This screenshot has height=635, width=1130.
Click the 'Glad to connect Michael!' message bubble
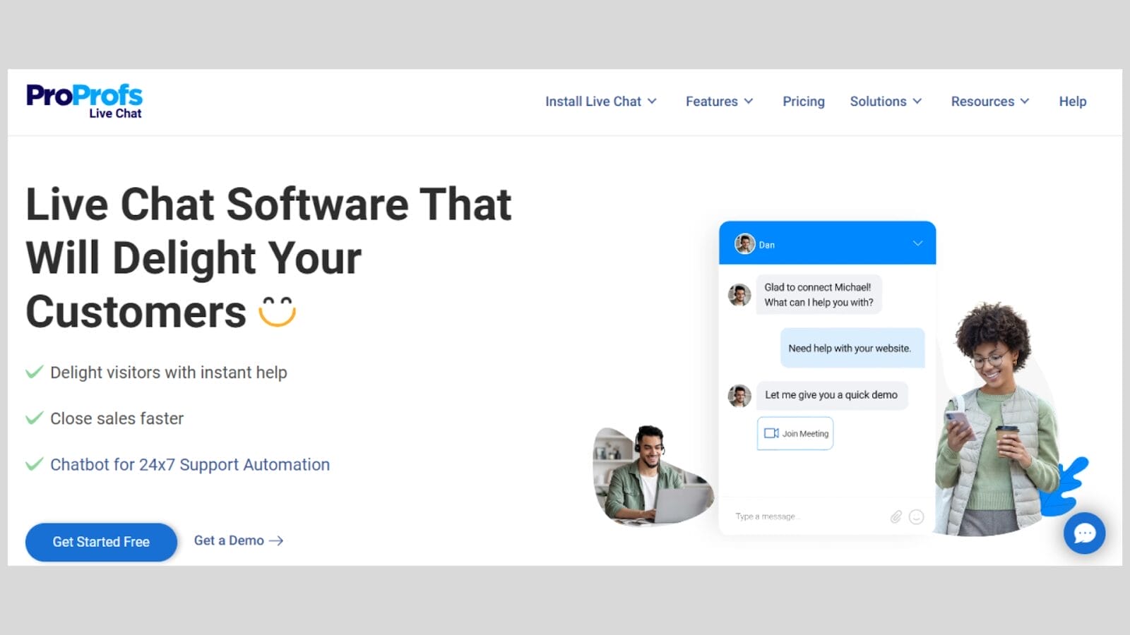click(x=819, y=295)
